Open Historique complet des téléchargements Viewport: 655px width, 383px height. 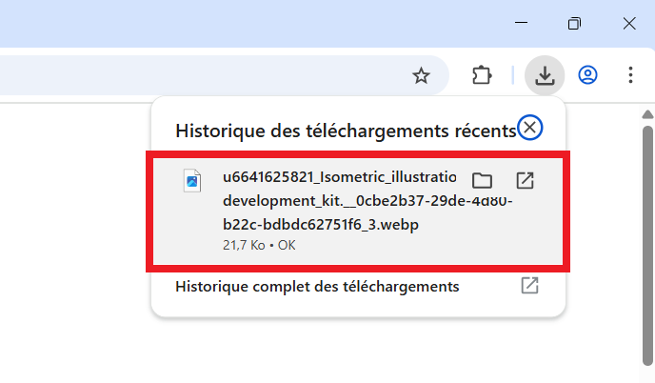[318, 286]
